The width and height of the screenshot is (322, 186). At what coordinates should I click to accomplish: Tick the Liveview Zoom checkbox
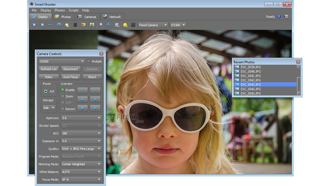63,96
